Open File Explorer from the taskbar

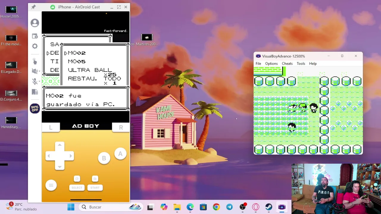(177, 207)
